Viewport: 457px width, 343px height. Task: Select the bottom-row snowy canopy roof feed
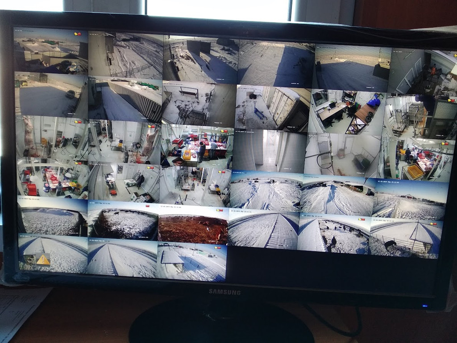[x=191, y=262]
